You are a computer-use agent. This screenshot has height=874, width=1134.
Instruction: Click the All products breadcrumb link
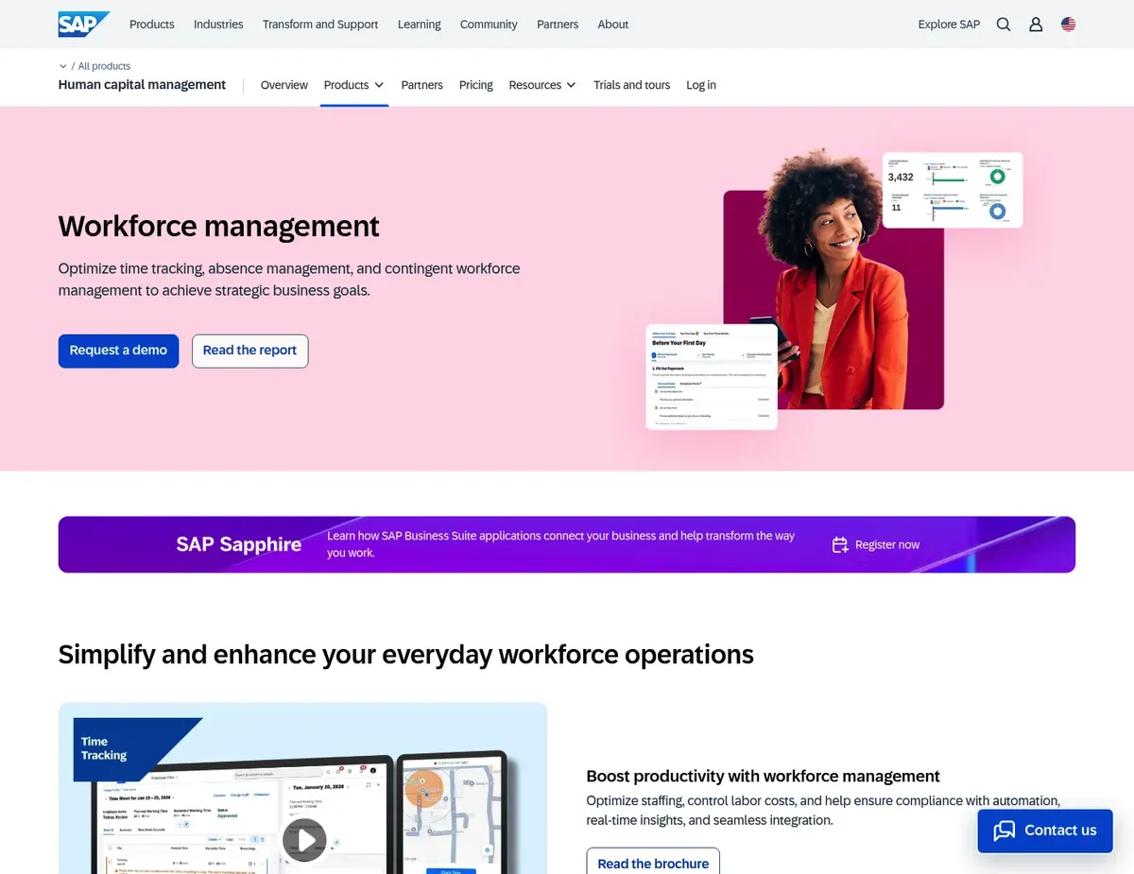[104, 66]
